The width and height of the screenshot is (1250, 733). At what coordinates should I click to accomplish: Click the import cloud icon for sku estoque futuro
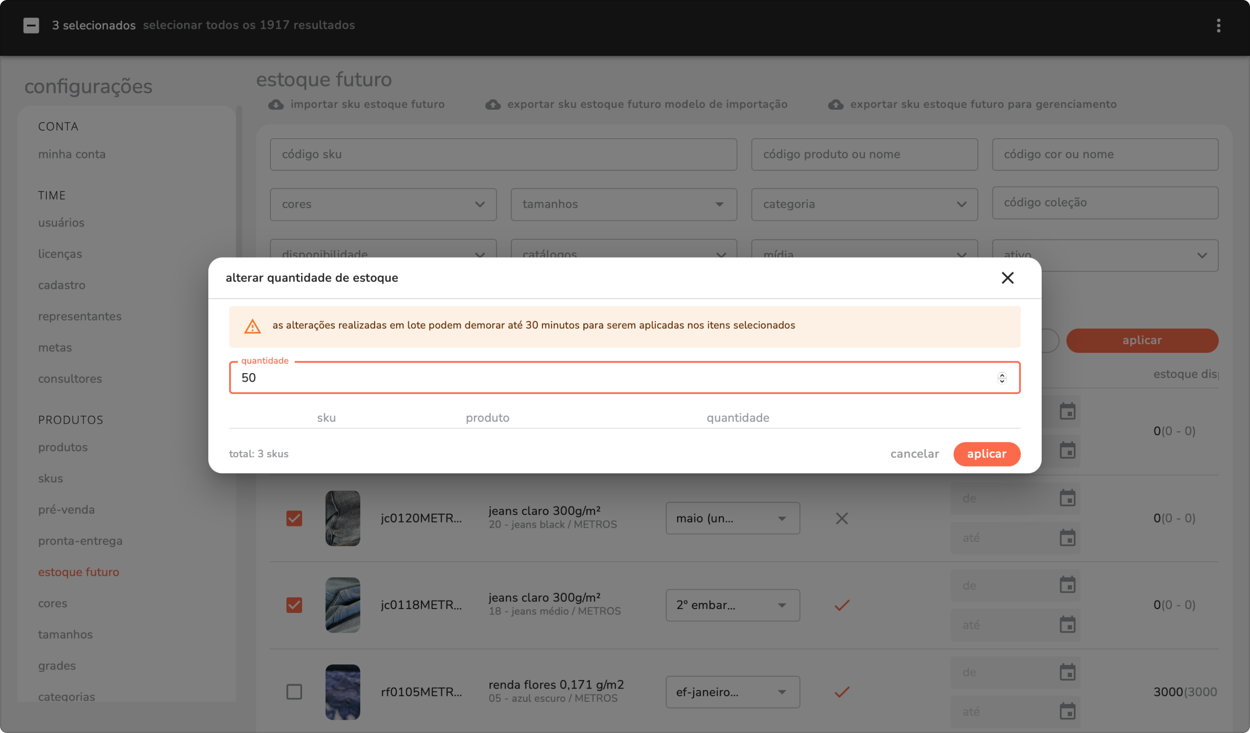pos(276,105)
